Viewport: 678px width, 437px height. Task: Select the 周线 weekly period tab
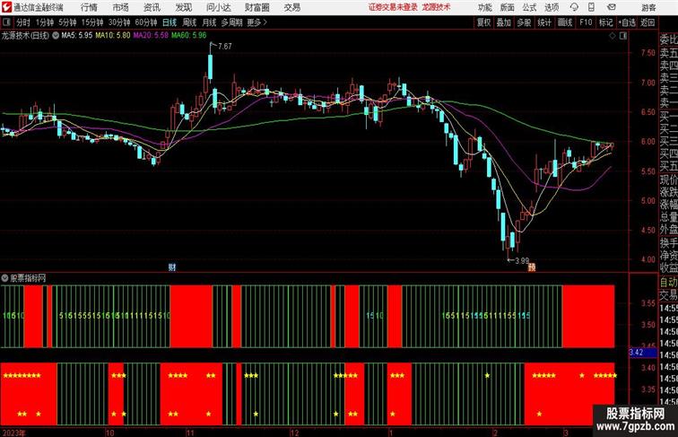189,22
